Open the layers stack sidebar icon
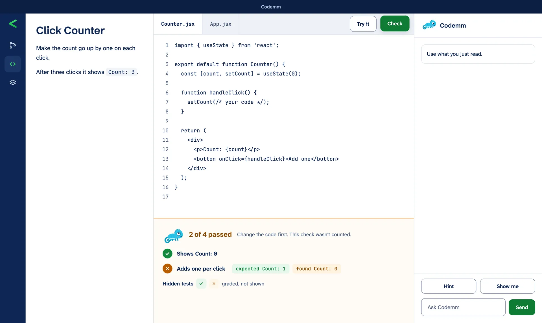The height and width of the screenshot is (323, 542). [x=13, y=82]
